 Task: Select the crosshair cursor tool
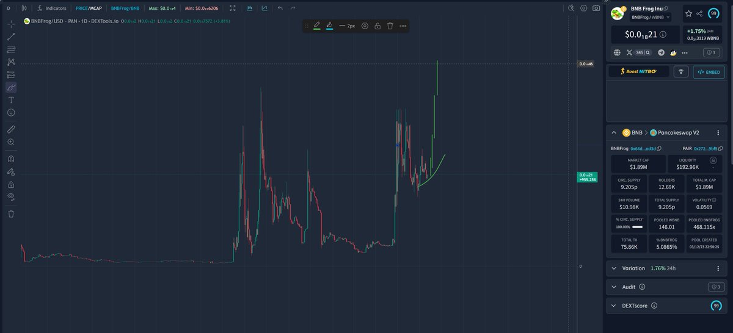pos(11,24)
